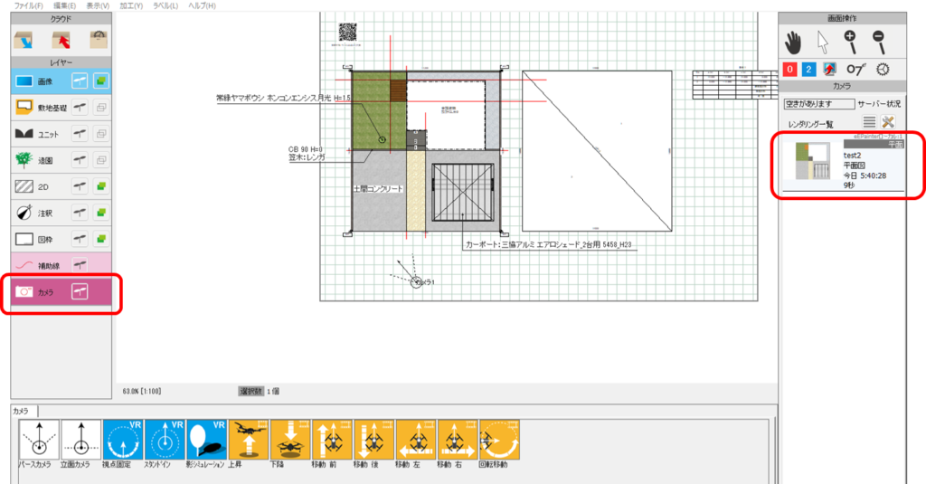Choose the 立面カメラ elevation camera tool

click(80, 441)
